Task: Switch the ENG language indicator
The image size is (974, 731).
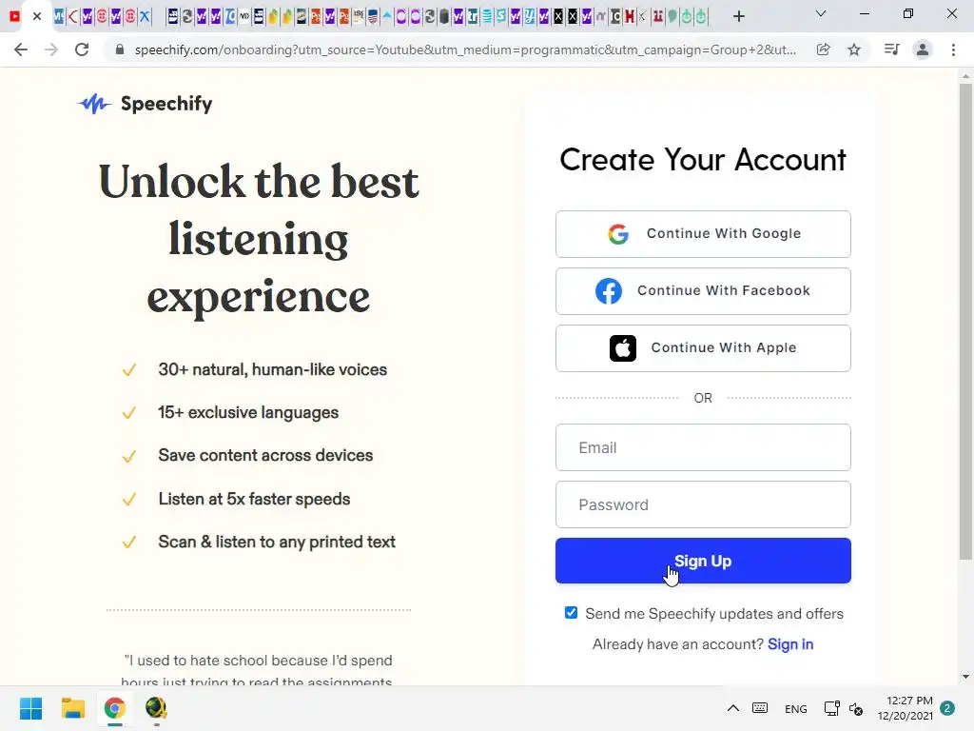Action: [x=796, y=708]
